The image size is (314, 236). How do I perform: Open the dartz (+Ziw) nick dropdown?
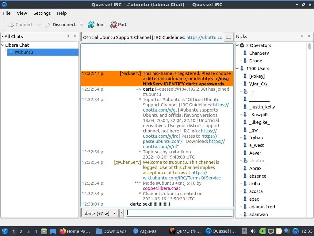101,213
